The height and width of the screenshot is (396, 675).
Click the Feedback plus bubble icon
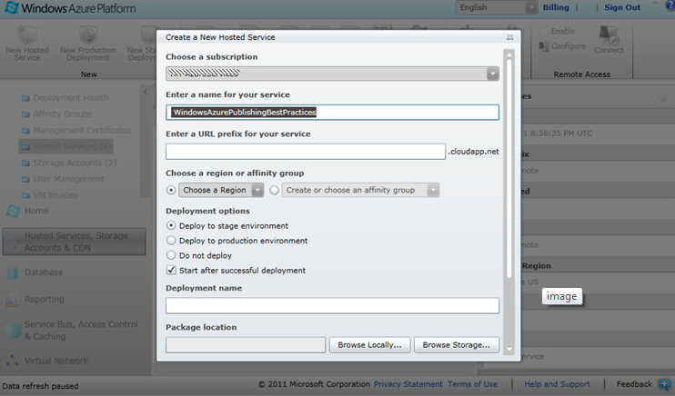tap(665, 384)
